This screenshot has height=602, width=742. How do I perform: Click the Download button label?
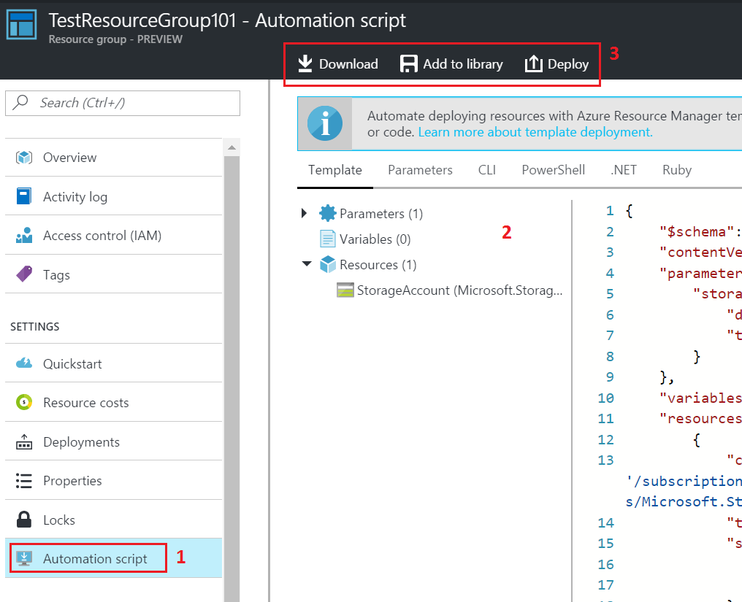348,63
